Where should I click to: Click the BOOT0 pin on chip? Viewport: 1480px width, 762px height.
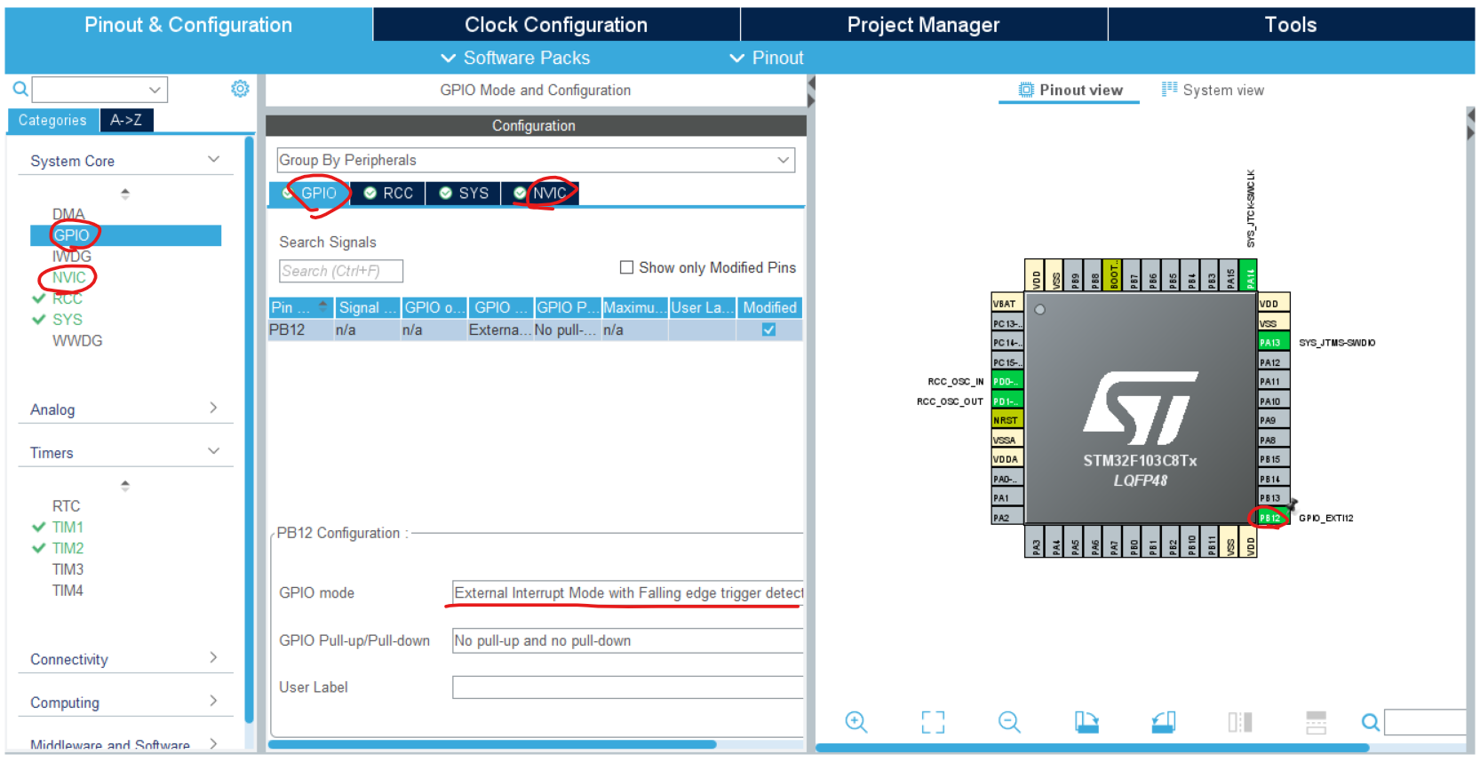point(1112,275)
